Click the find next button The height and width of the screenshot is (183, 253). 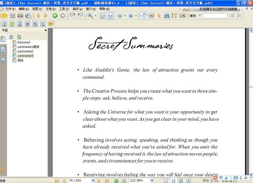pos(240,16)
